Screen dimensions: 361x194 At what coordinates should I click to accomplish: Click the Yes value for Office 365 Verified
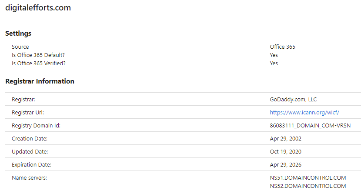click(274, 63)
